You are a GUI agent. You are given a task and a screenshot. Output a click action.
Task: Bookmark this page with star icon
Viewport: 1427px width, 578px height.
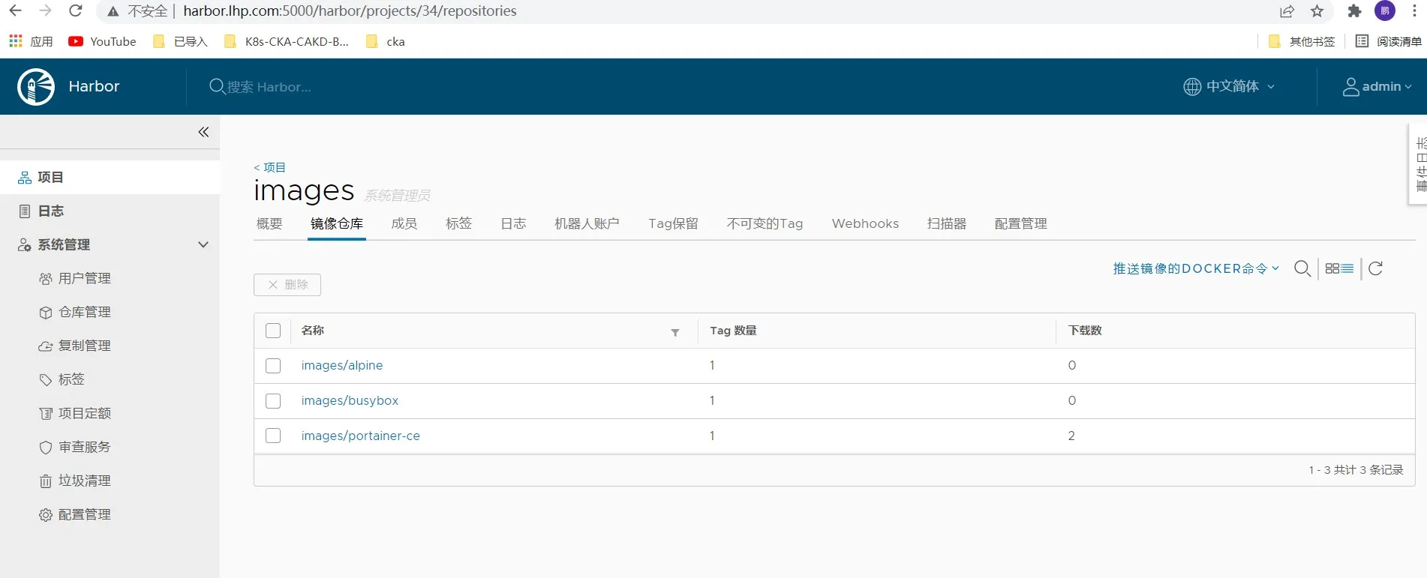(1317, 10)
